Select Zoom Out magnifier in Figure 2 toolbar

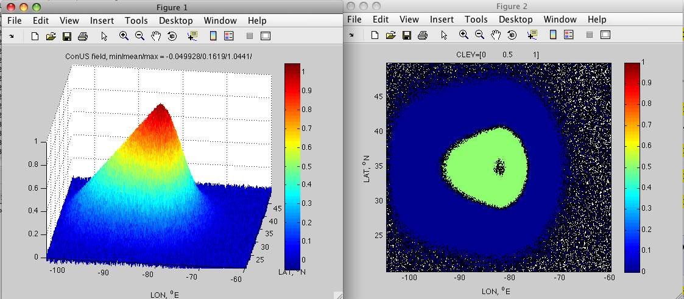coord(480,35)
